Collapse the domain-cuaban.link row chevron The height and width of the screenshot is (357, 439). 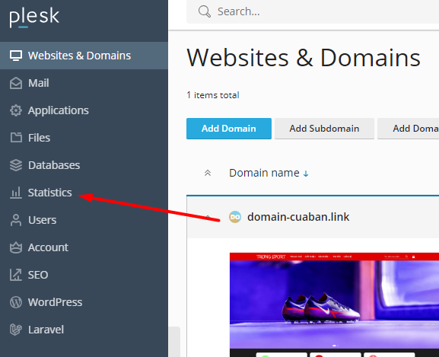coord(208,217)
